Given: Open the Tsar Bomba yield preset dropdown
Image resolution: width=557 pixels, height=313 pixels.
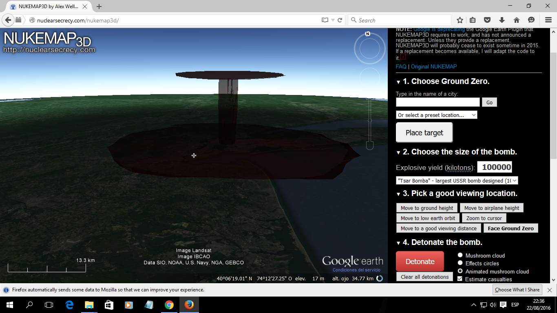Looking at the screenshot, I should (457, 180).
